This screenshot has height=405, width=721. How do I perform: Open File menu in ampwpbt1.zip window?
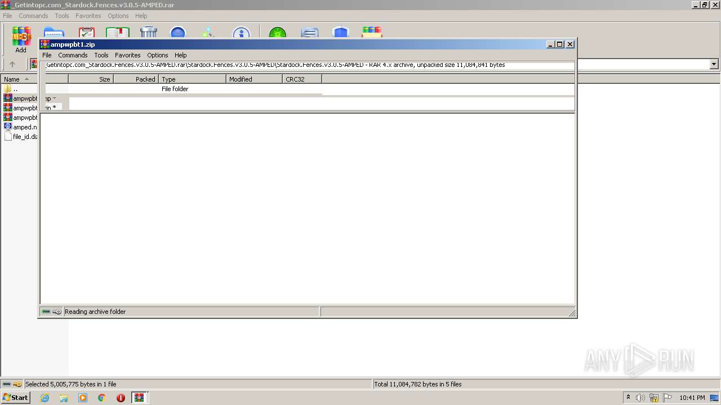[x=47, y=55]
